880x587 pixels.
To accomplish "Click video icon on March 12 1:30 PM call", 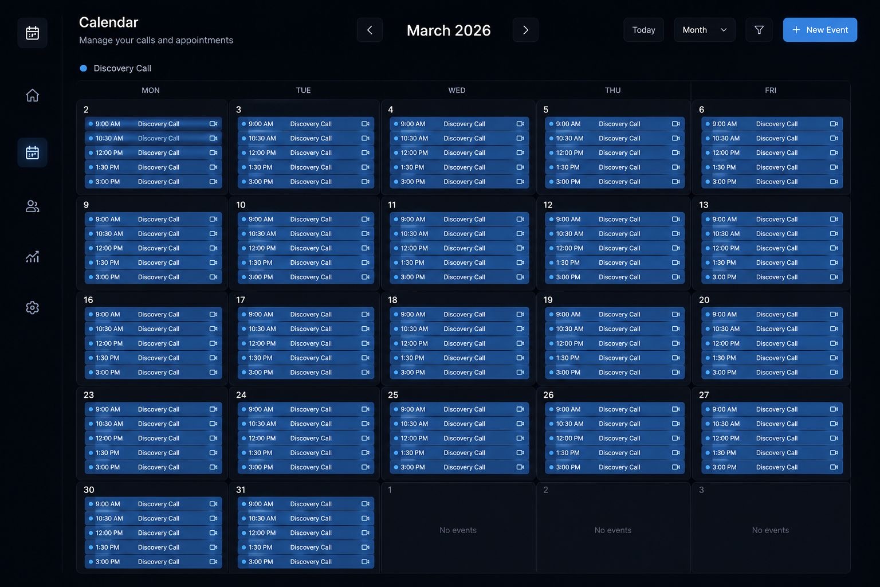I will click(676, 263).
